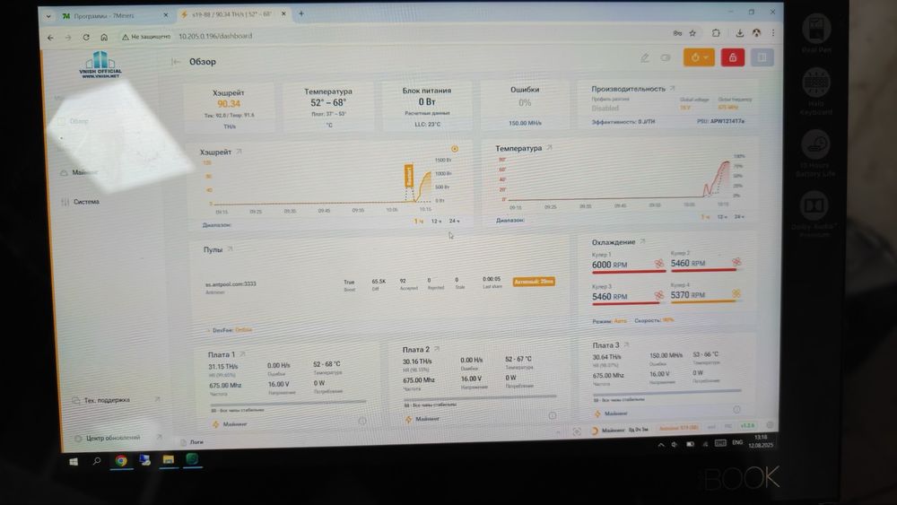This screenshot has width=897, height=505.
Task: Open Охлаждение section arrow link
Action: click(x=642, y=241)
